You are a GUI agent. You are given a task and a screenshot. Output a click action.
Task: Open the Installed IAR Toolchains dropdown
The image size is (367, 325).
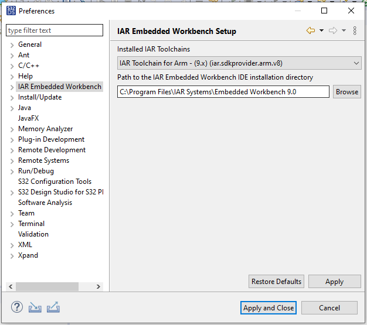239,63
